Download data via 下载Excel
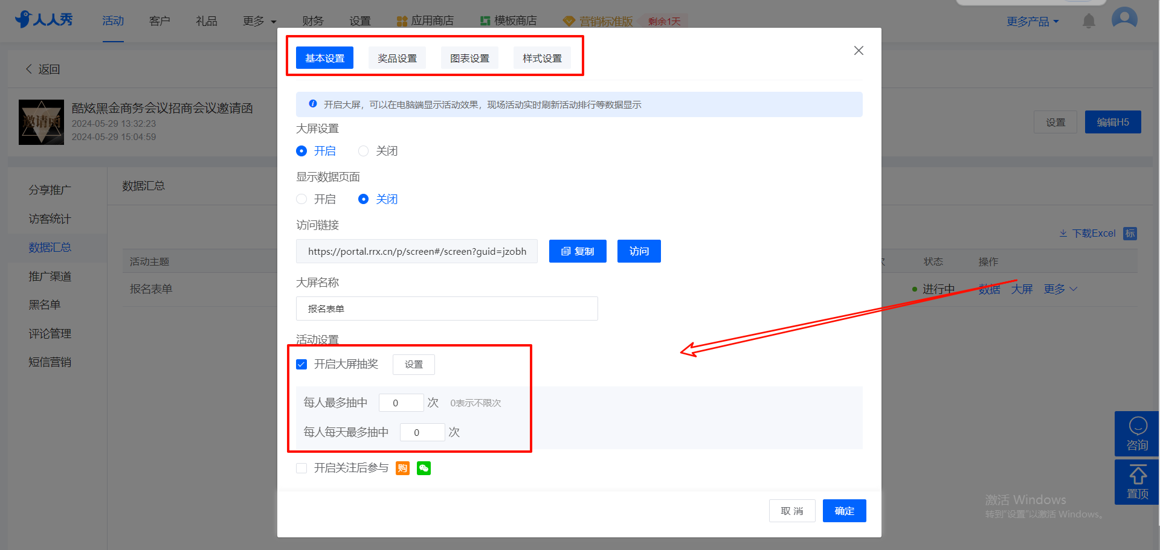This screenshot has height=550, width=1160. (1087, 234)
